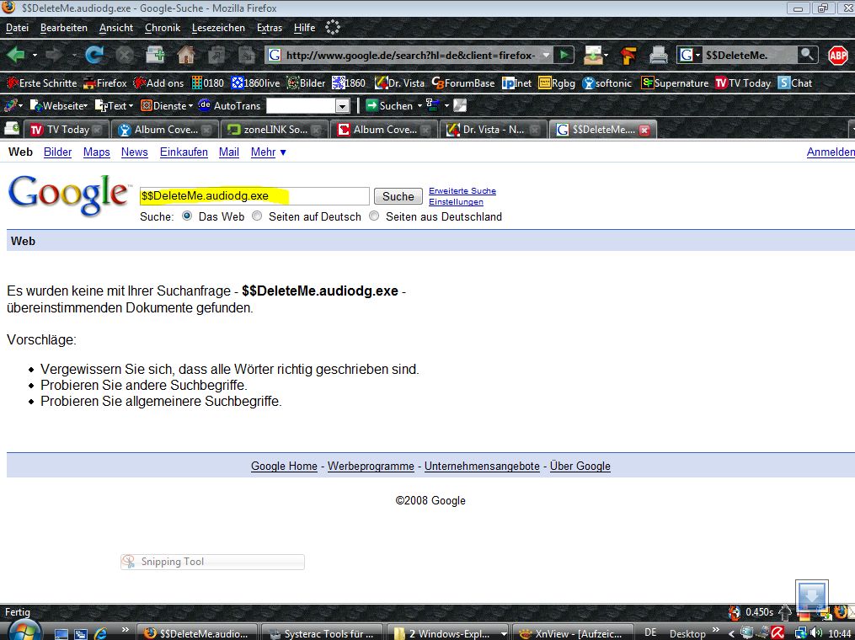Image resolution: width=855 pixels, height=640 pixels.
Task: Open the Erste Schritte bookmark
Action: (41, 83)
